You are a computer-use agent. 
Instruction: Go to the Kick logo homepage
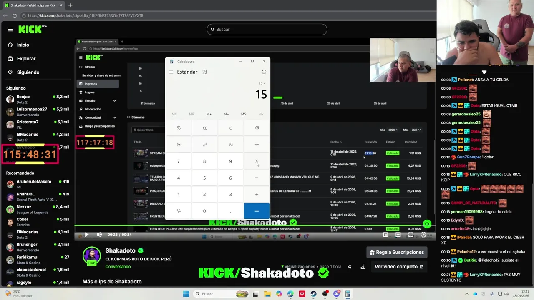33,29
